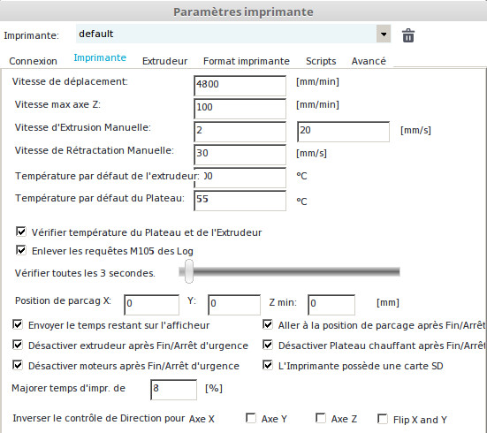Image resolution: width=487 pixels, height=433 pixels.
Task: Focus the Vitesse max axe Z field
Action: tap(240, 109)
